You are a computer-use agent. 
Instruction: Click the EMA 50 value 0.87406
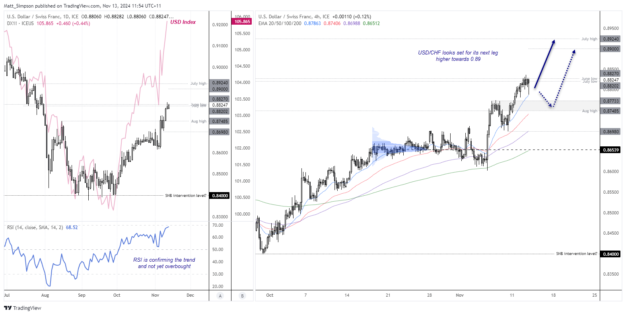(x=332, y=23)
